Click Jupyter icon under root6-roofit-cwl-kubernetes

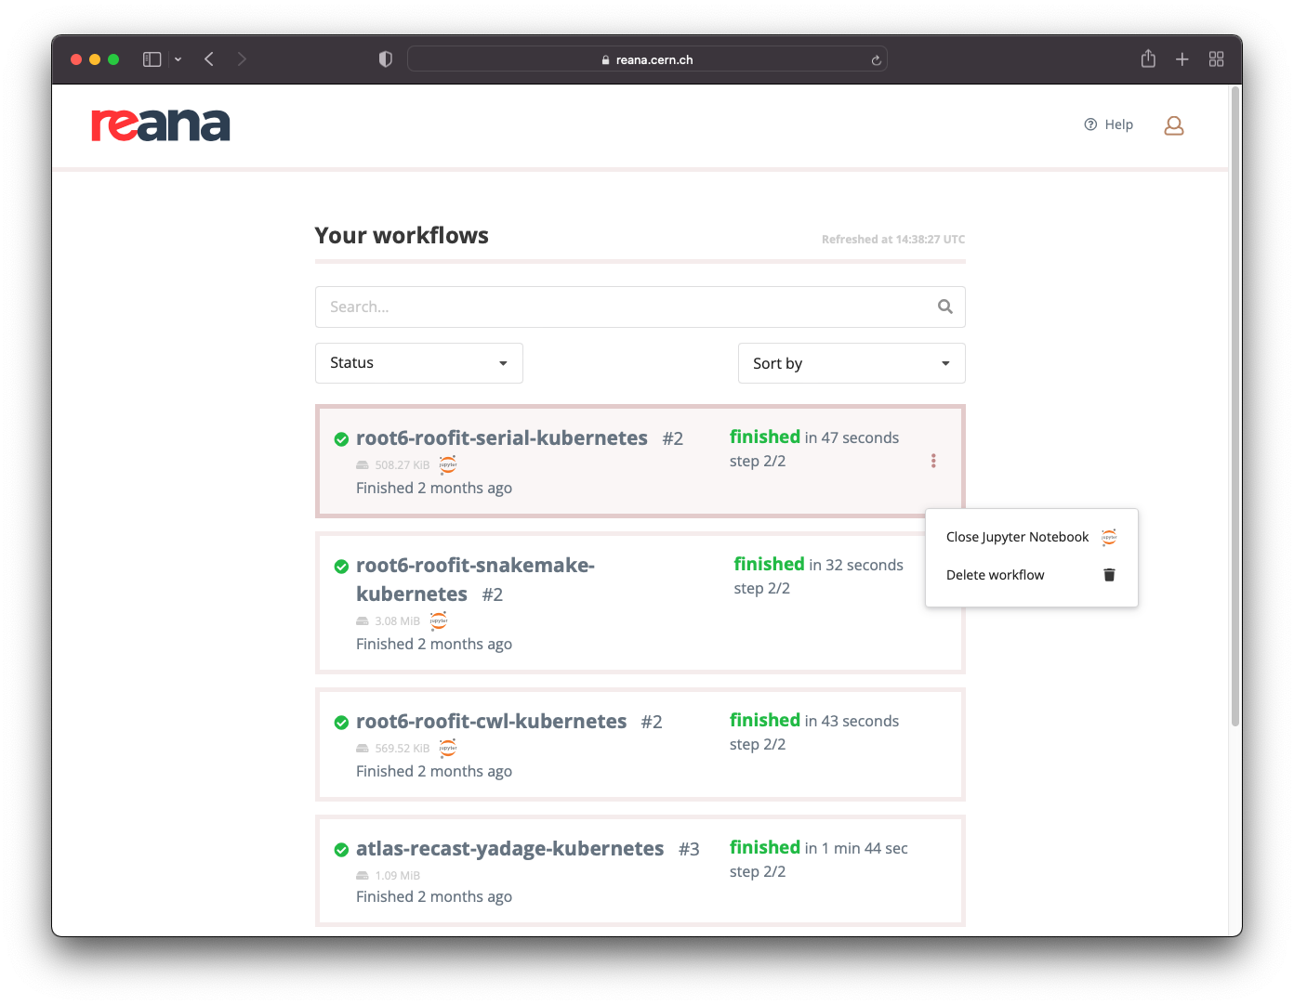[448, 748]
